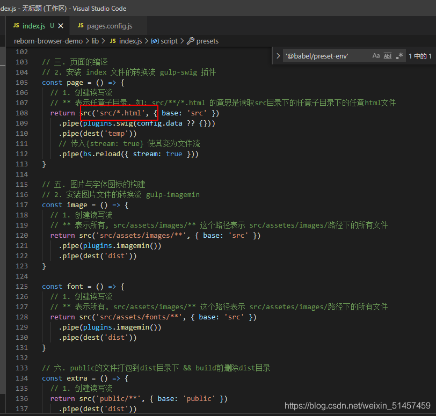Viewport: 436px width, 416px height.
Task: Click 'public/**' string on line 136
Action: [x=119, y=399]
